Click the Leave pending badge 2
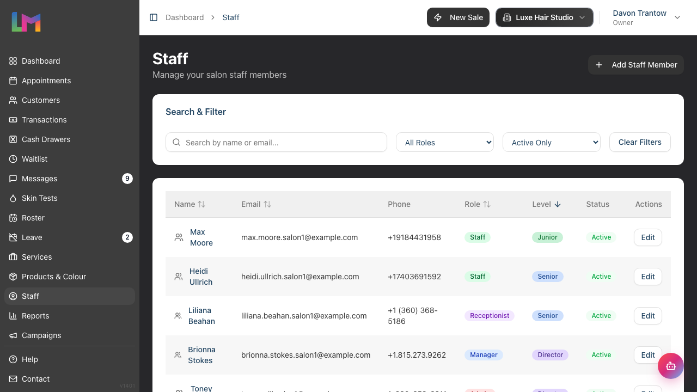 (x=127, y=237)
